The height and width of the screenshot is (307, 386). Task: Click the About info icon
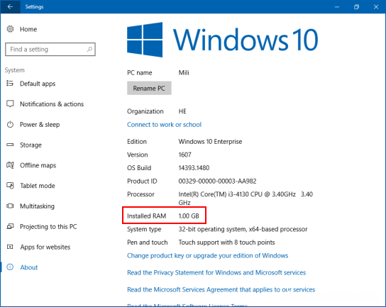click(x=10, y=267)
